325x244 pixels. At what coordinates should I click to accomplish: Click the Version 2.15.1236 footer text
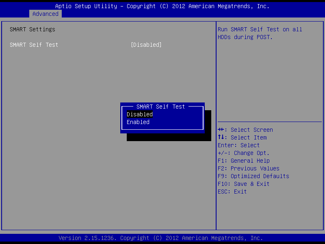tap(160, 238)
